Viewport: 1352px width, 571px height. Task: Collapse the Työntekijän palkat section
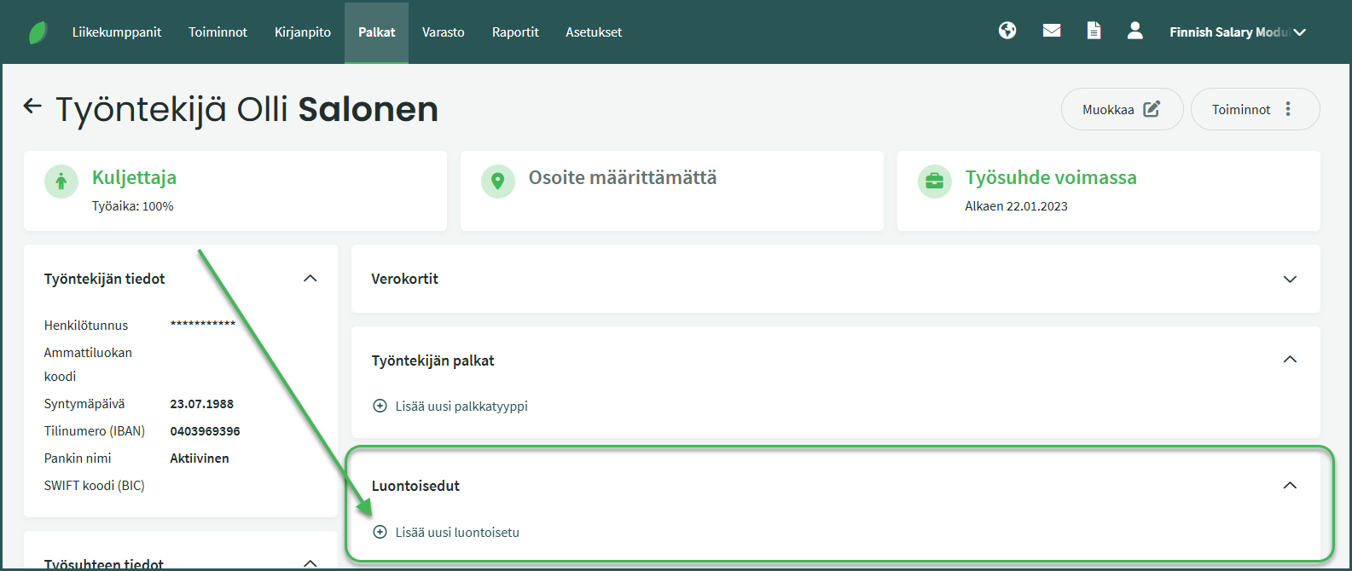(x=1290, y=360)
